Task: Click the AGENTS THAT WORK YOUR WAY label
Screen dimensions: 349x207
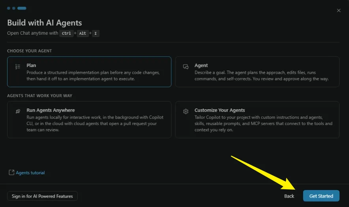Action: click(39, 95)
